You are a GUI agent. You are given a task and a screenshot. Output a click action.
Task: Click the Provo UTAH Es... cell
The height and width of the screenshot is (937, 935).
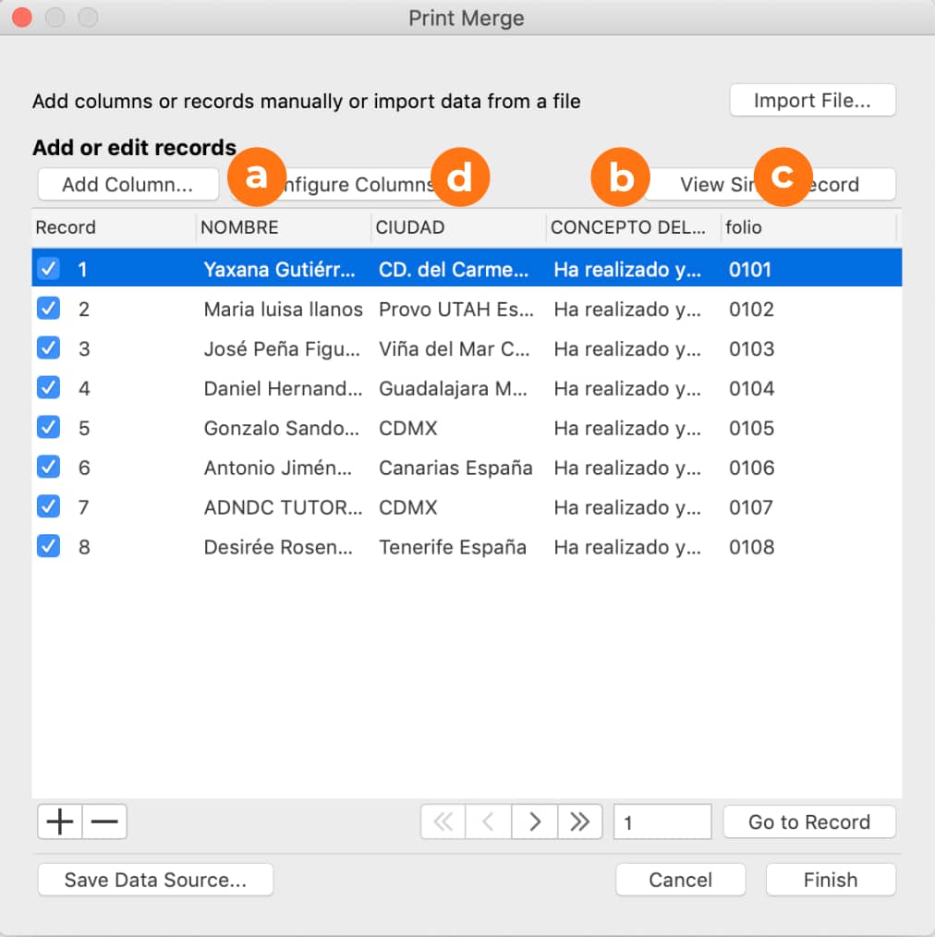tap(456, 309)
